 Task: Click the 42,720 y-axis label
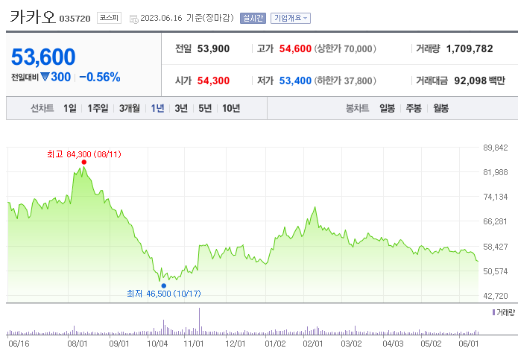(x=495, y=296)
